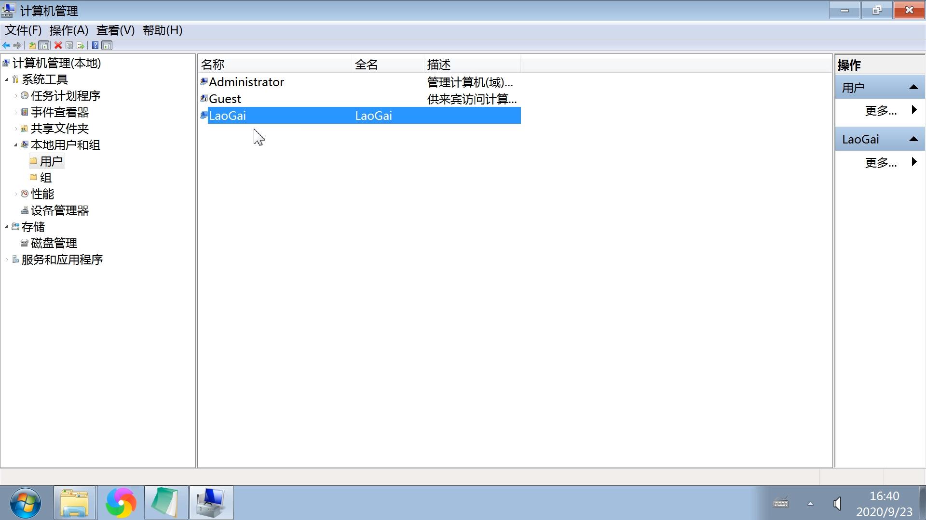
Task: Open the 操作(A) menu
Action: click(68, 30)
